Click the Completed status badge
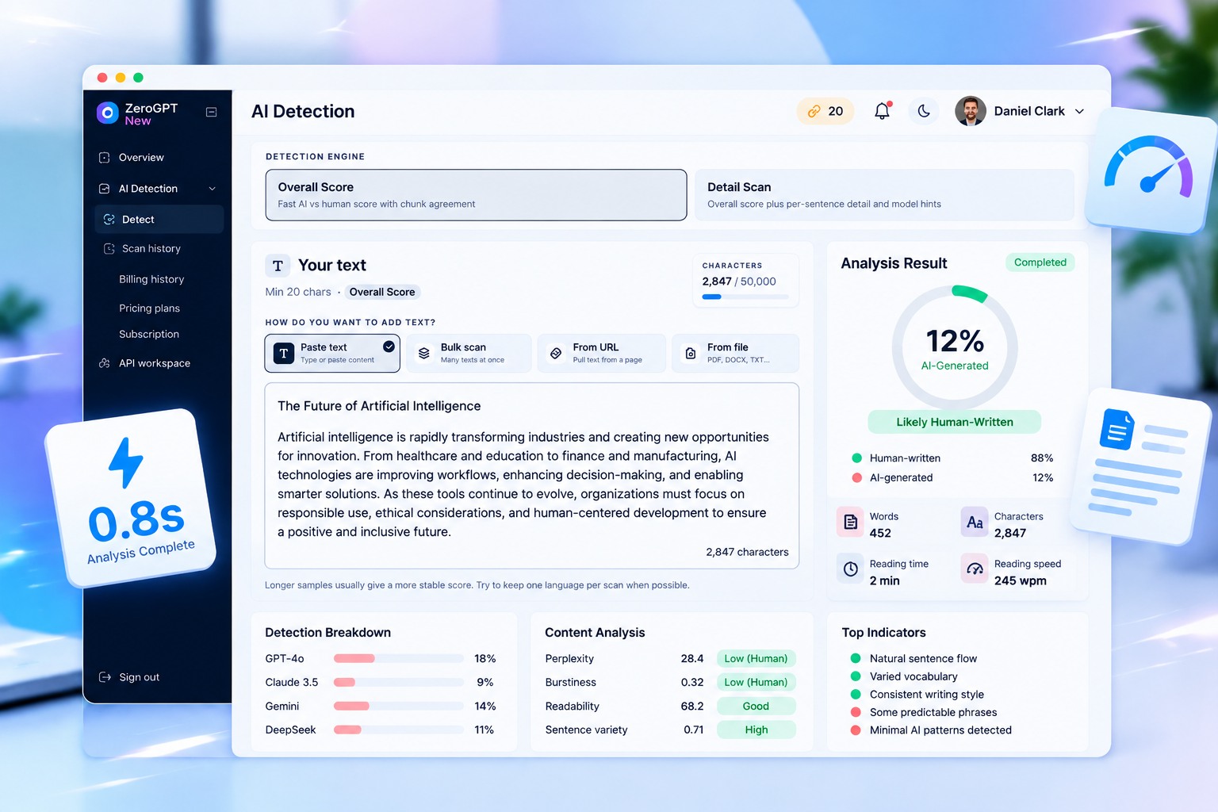The image size is (1218, 812). pyautogui.click(x=1040, y=262)
